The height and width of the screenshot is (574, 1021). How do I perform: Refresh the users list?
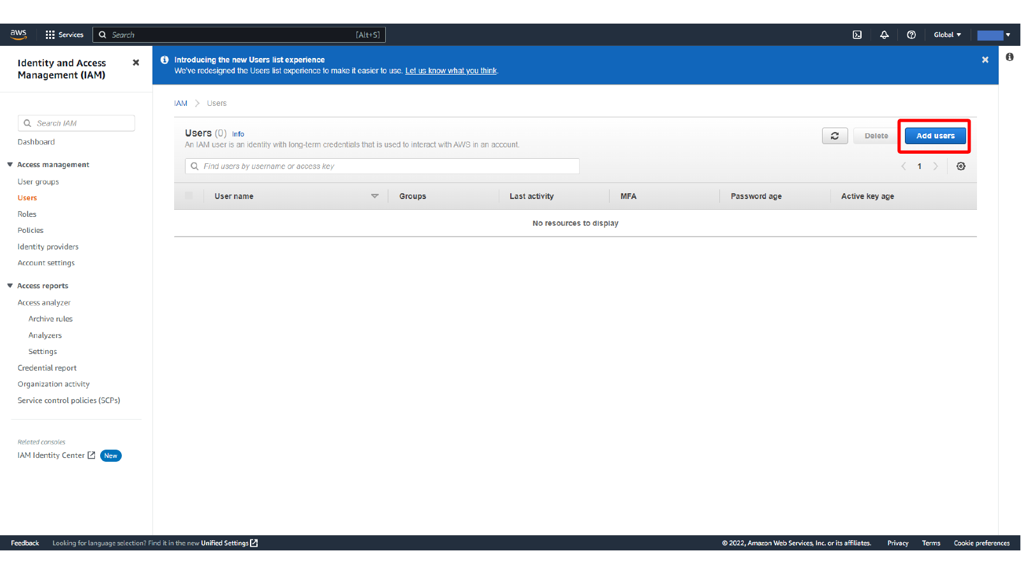835,136
